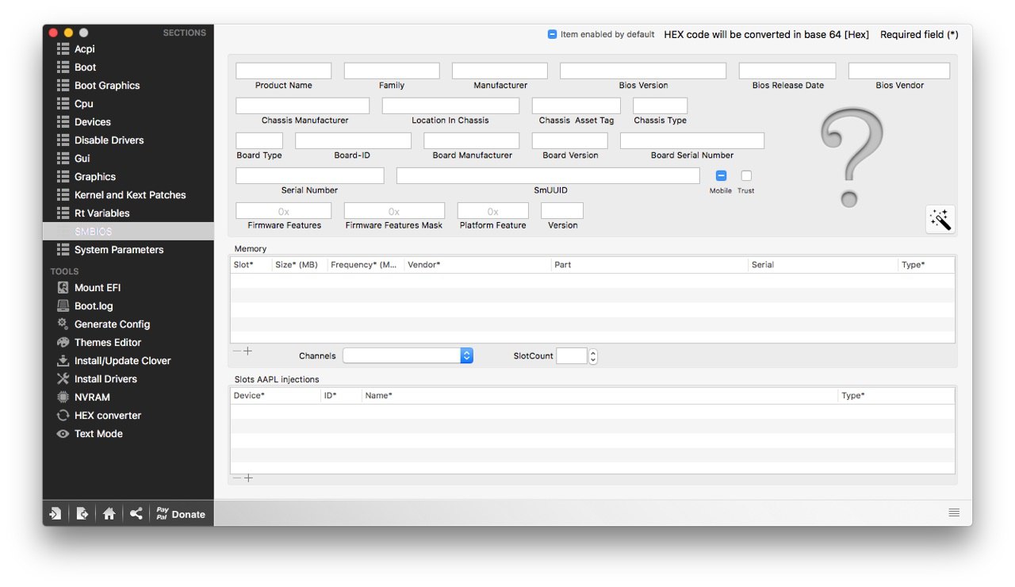The width and height of the screenshot is (1015, 587).
Task: Add a row to Memory table
Action: click(248, 351)
